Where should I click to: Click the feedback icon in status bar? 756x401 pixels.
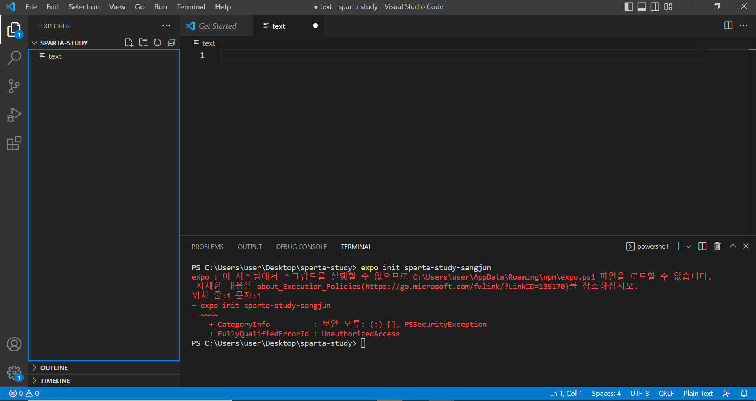pos(727,394)
